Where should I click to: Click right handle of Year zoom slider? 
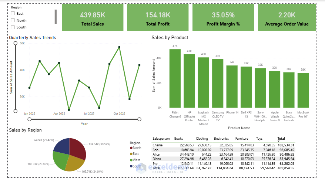(140, 119)
